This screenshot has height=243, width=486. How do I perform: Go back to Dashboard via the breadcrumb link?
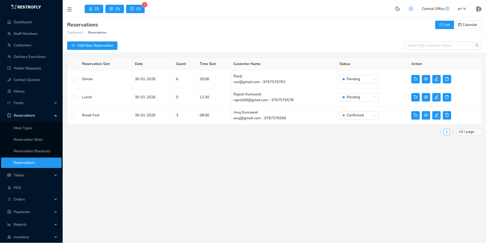(75, 32)
